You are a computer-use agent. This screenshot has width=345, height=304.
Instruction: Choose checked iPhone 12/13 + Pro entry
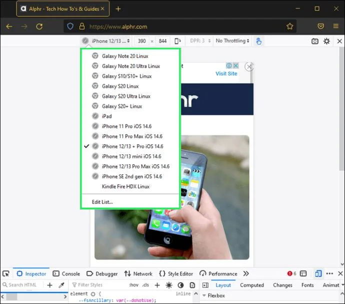[130, 146]
